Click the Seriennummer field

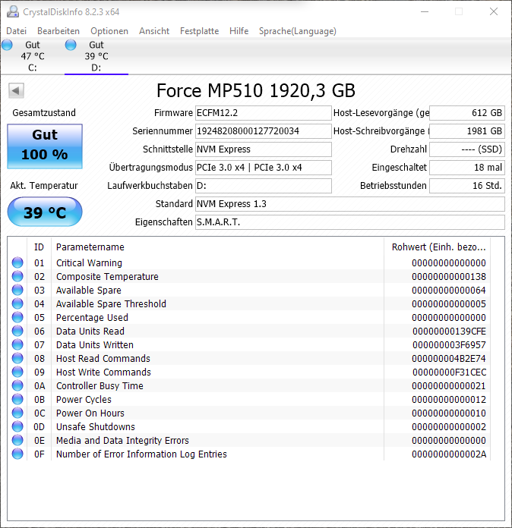pos(264,131)
